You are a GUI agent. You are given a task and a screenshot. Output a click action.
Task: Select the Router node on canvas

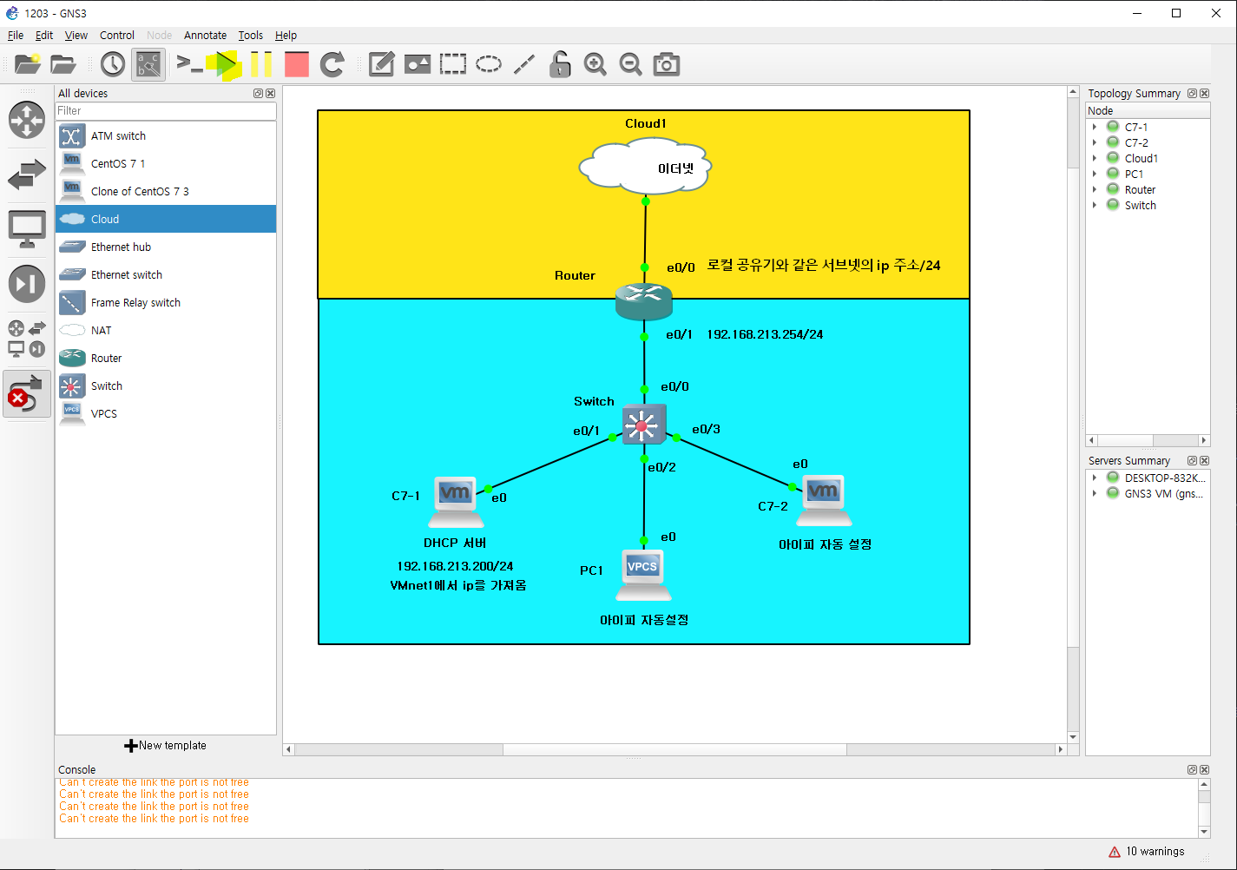(644, 301)
